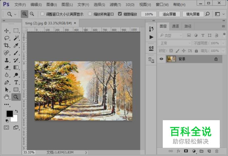Open the Filter menu
228x156 pixels.
(115, 5)
